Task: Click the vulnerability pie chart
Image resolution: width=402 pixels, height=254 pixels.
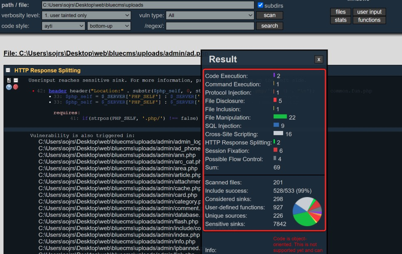Action: tap(307, 212)
